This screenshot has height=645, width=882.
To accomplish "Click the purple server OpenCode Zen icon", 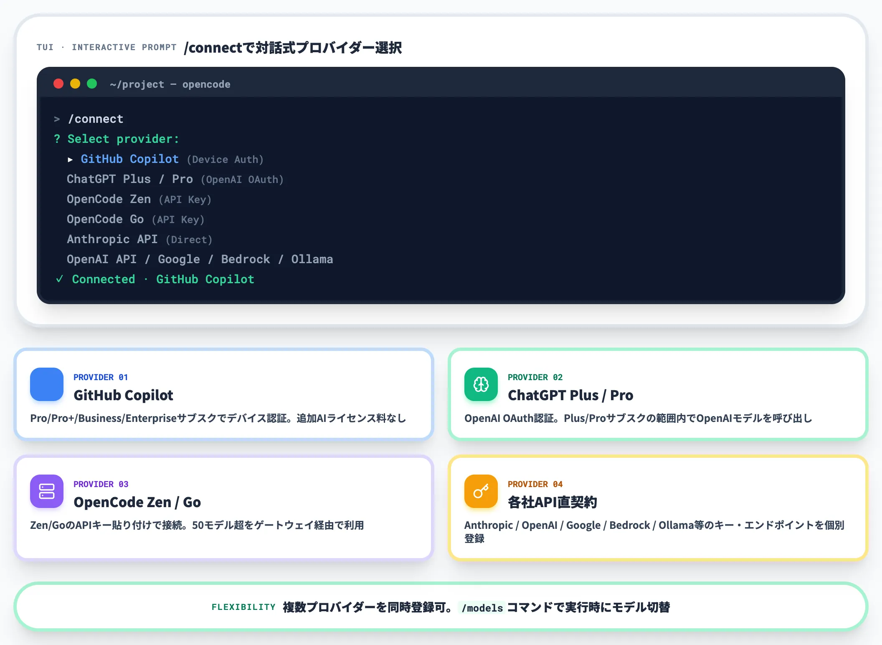I will 47,491.
